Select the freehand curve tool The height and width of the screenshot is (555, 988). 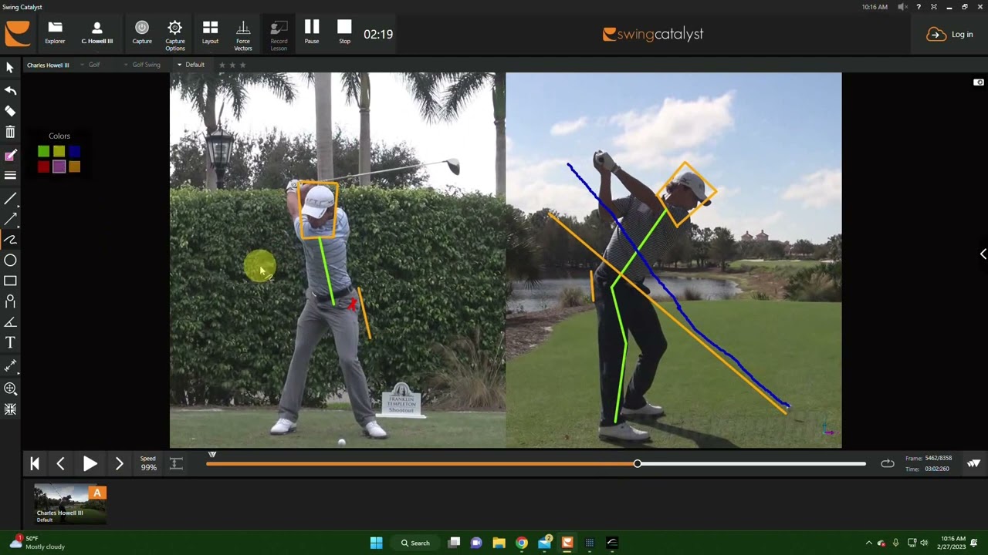10,240
